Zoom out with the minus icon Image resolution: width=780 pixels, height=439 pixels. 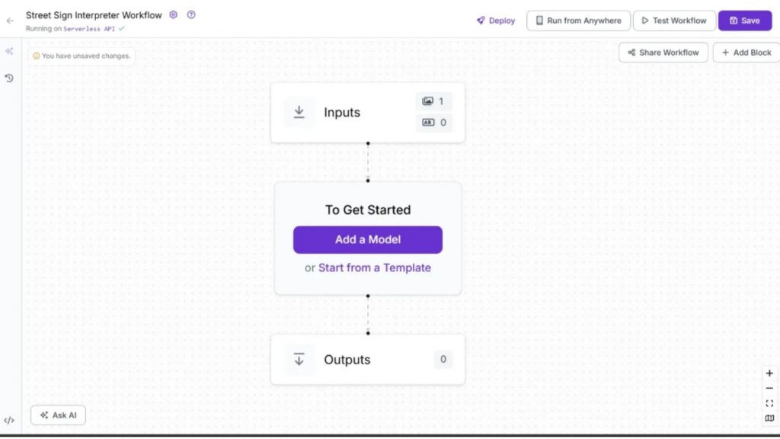769,388
